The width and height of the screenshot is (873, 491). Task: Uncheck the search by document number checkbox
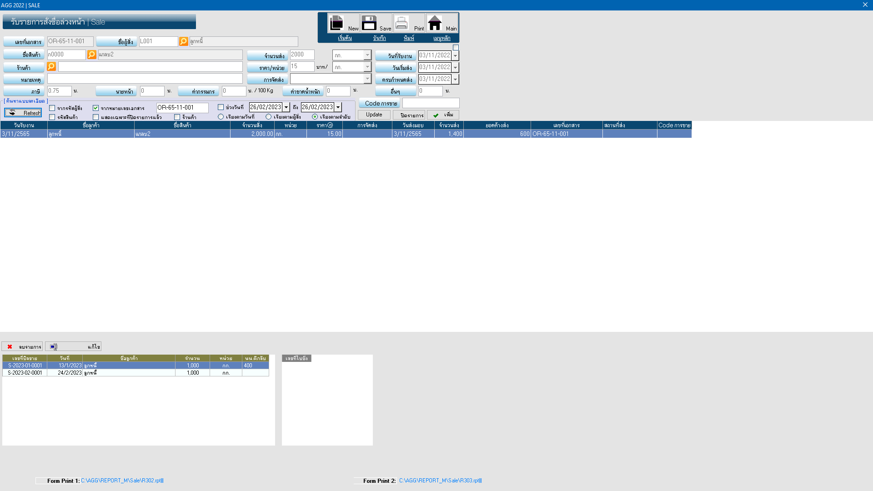96,108
